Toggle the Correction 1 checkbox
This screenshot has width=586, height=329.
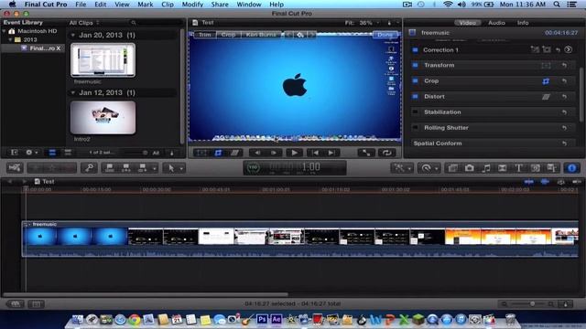(x=415, y=49)
